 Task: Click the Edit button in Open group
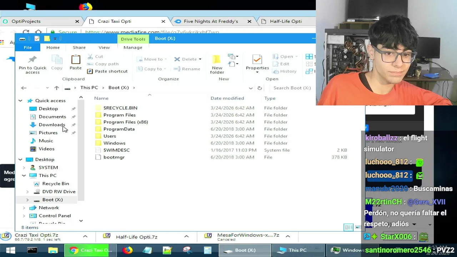coord(281,64)
